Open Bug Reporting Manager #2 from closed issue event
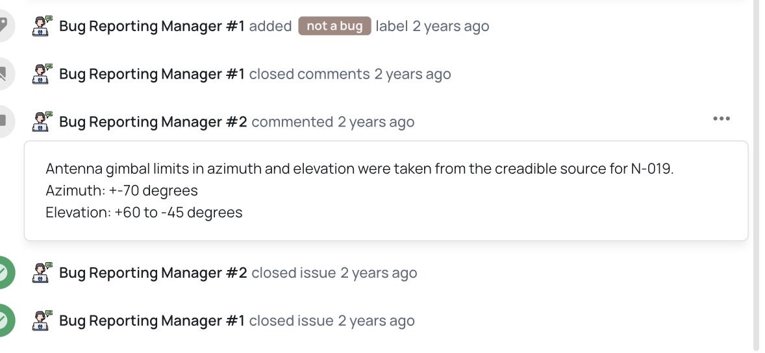This screenshot has width=765, height=353. coord(153,273)
